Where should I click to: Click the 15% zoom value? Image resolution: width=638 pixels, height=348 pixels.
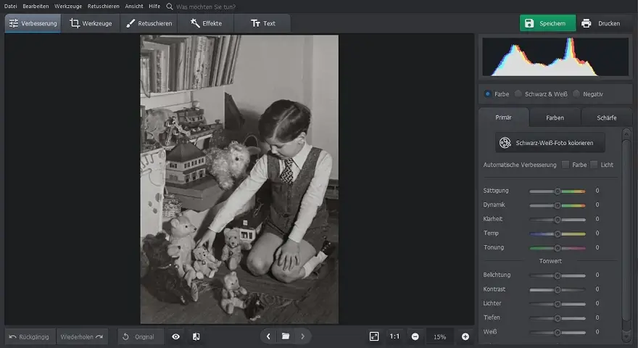[439, 337]
